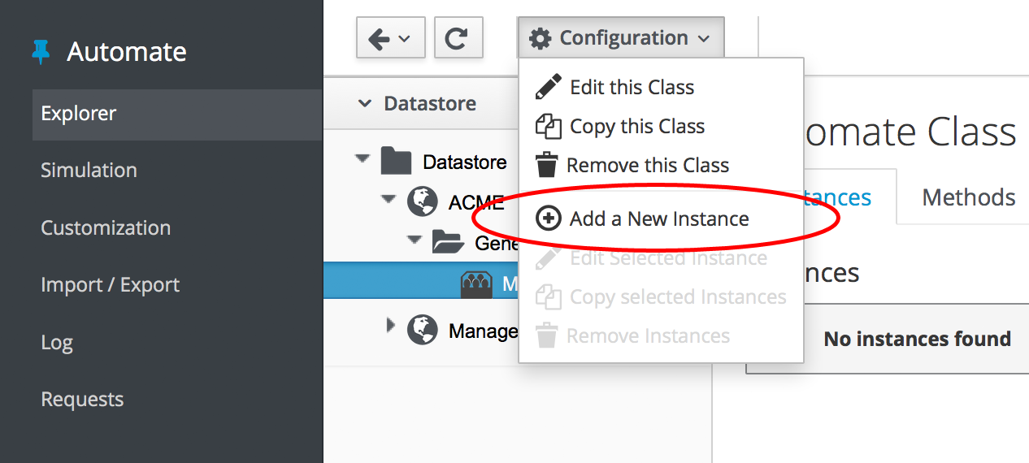Click the ACME domain globe icon
1029x463 pixels.
423,201
